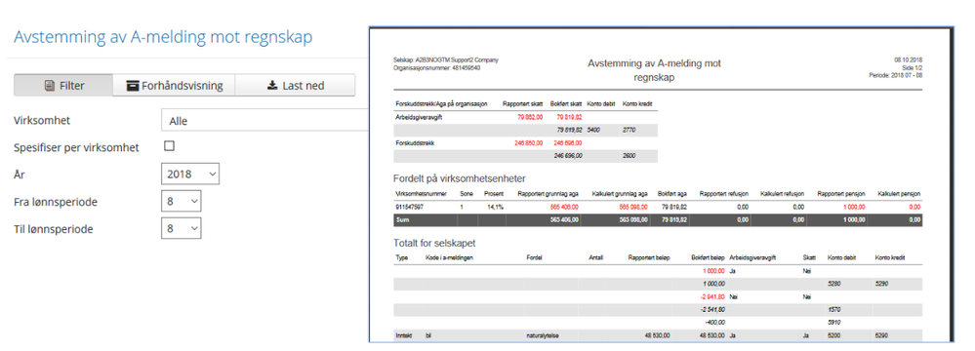The image size is (975, 351).
Task: Switch to the Forhåndsvisning tab
Action: coord(174,85)
